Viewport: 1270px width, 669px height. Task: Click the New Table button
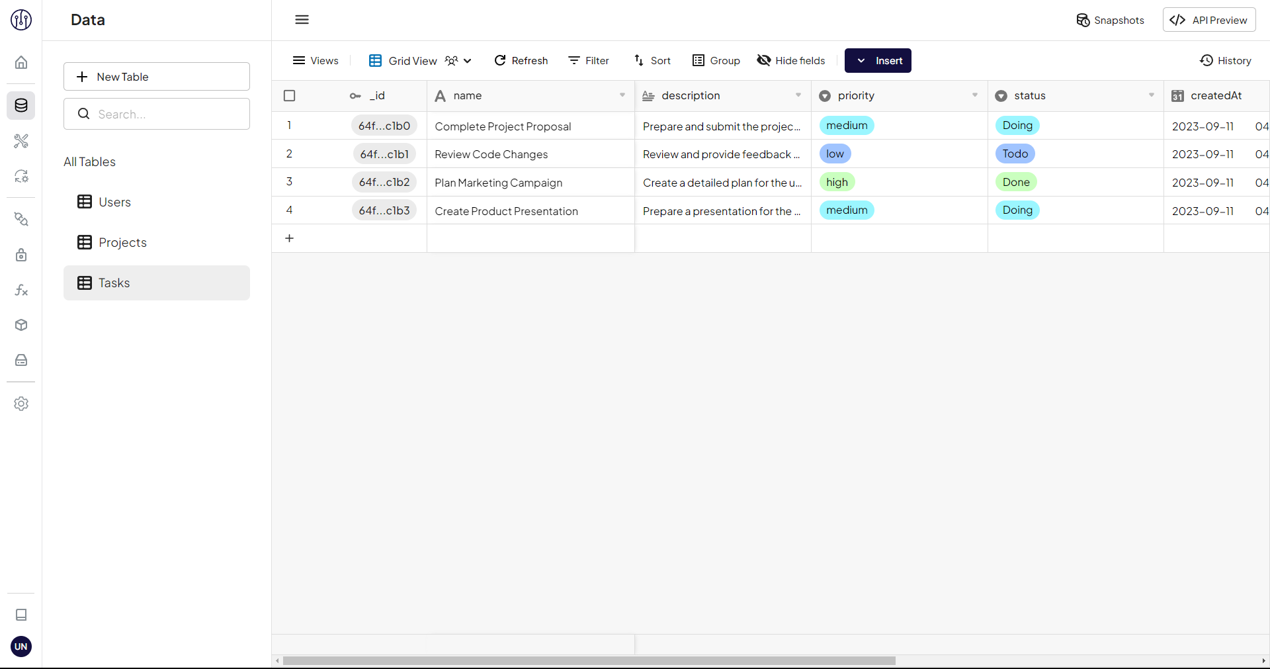click(156, 77)
